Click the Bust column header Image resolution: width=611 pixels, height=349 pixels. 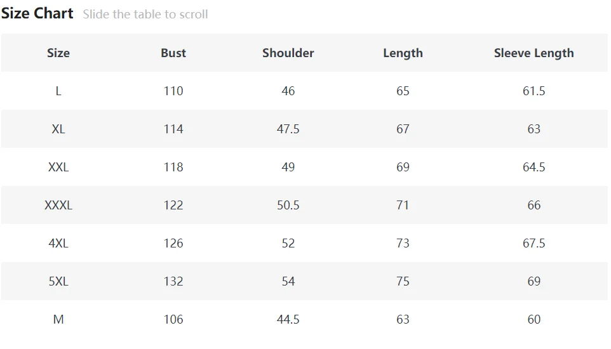(x=173, y=53)
